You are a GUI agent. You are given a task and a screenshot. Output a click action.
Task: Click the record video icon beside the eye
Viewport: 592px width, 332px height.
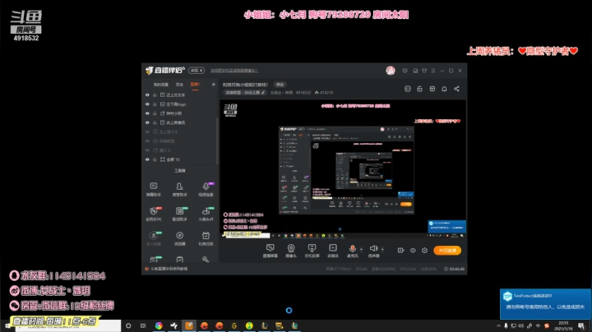point(400,250)
